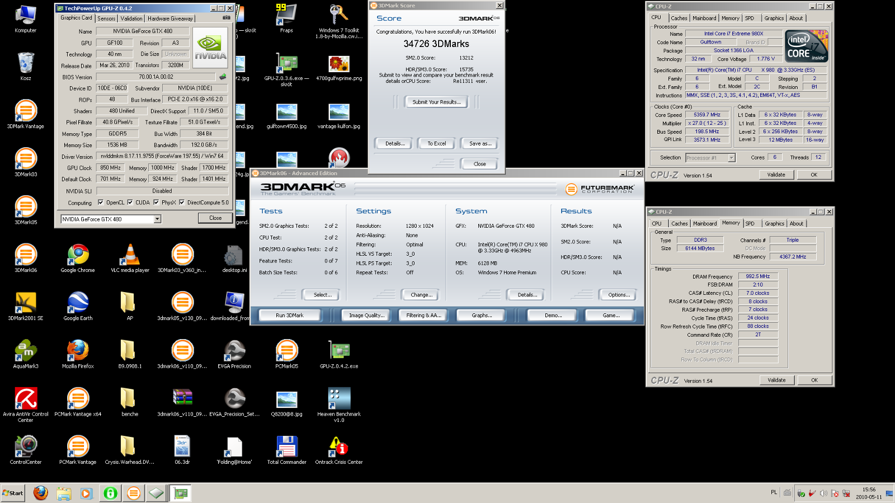
Task: Launch PCMark05 desktop shortcut
Action: coord(286,354)
